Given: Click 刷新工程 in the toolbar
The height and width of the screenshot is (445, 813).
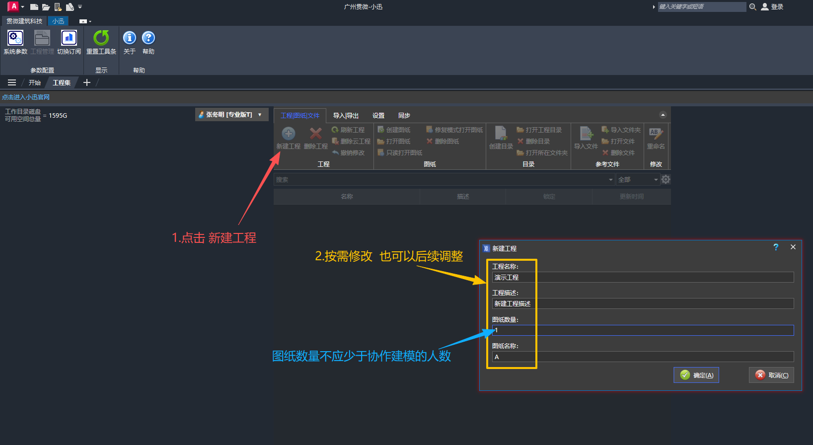Looking at the screenshot, I should point(348,130).
